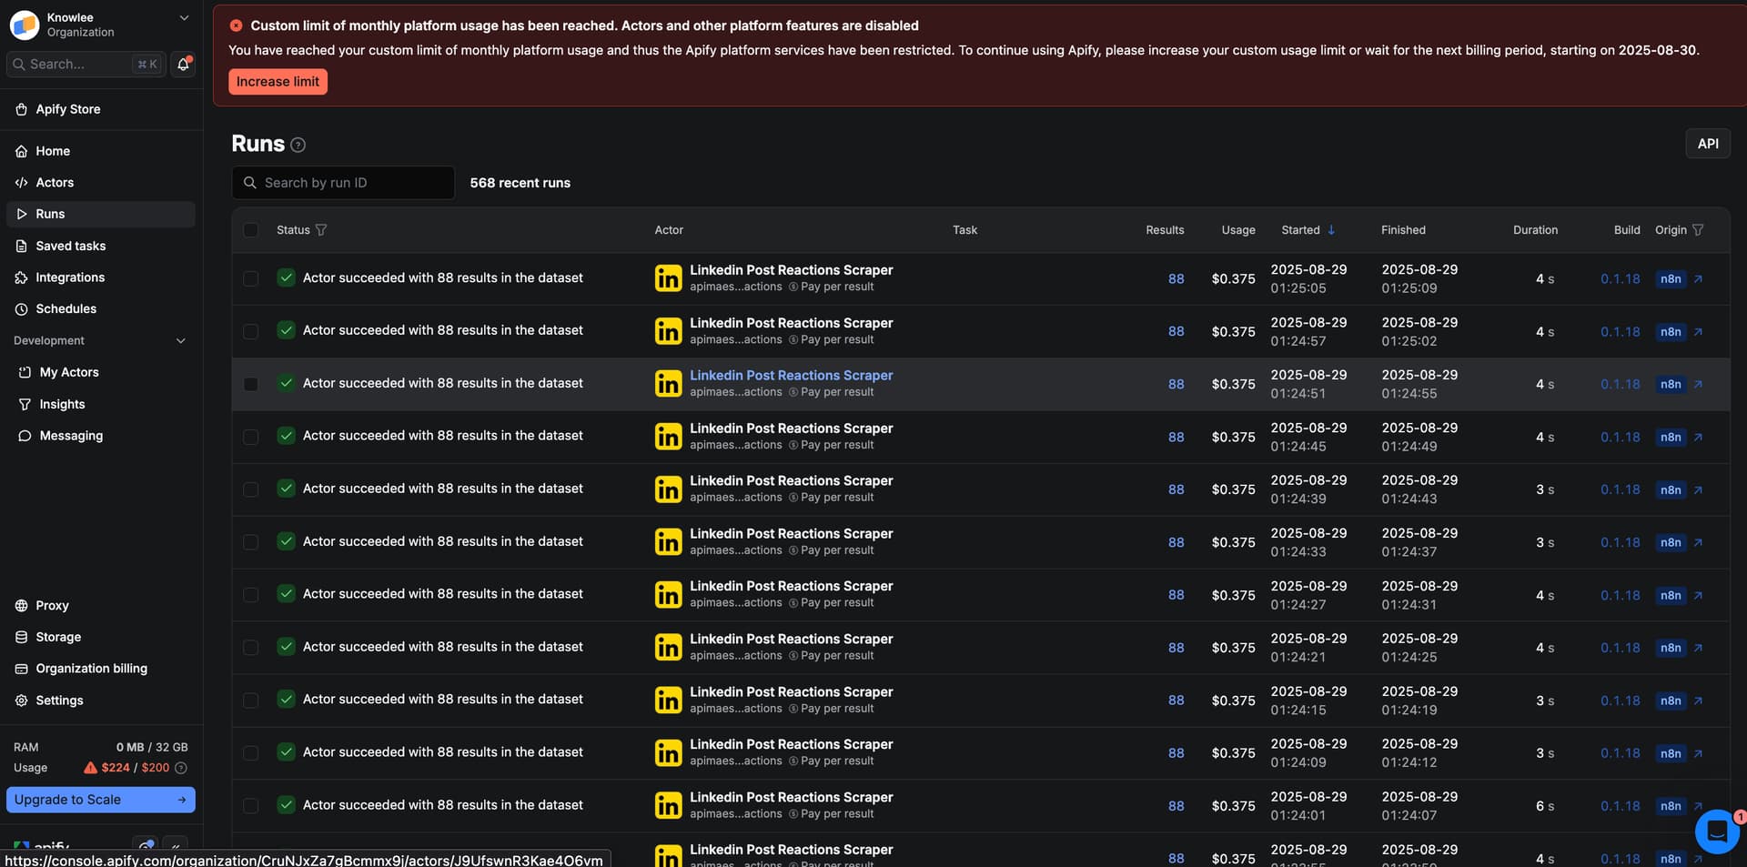Select checkbox for run started 01:25:05
This screenshot has height=867, width=1747.
click(250, 278)
